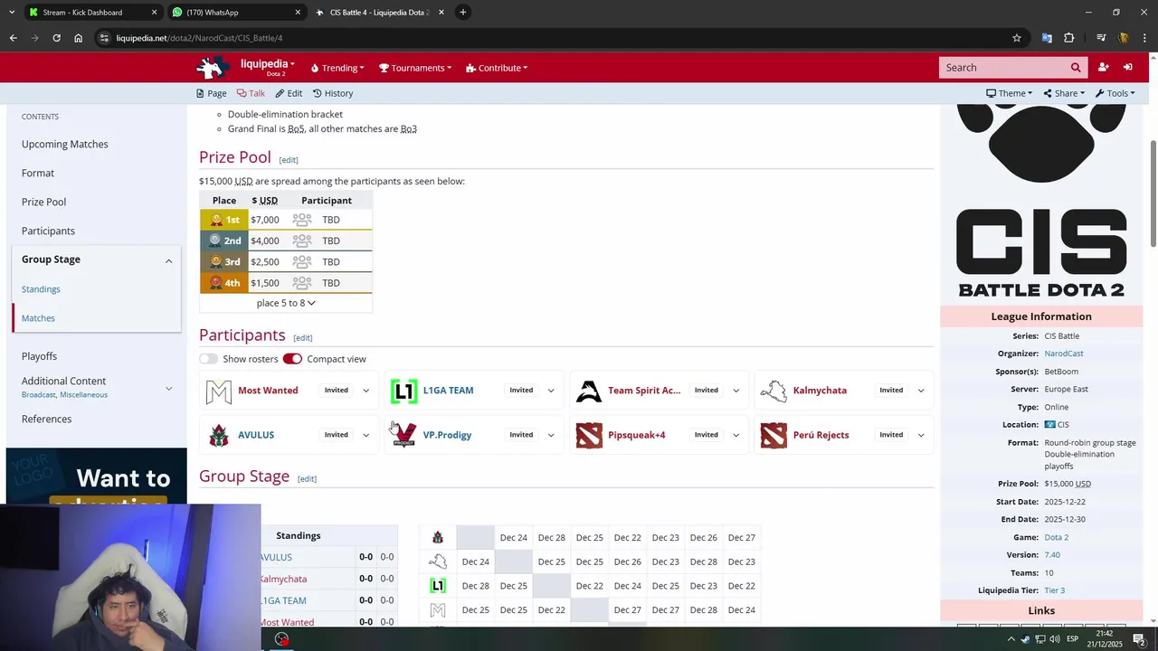Click the Kalmychata team logo
The width and height of the screenshot is (1158, 651).
click(774, 391)
